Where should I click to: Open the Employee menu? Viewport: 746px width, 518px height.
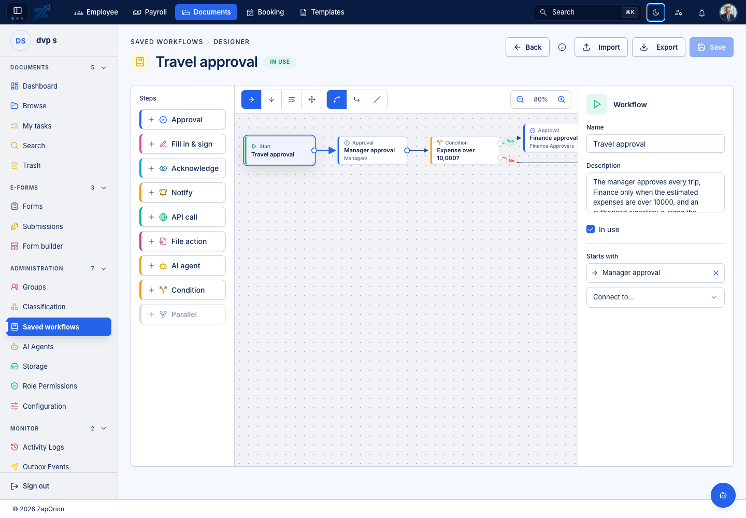pyautogui.click(x=96, y=12)
